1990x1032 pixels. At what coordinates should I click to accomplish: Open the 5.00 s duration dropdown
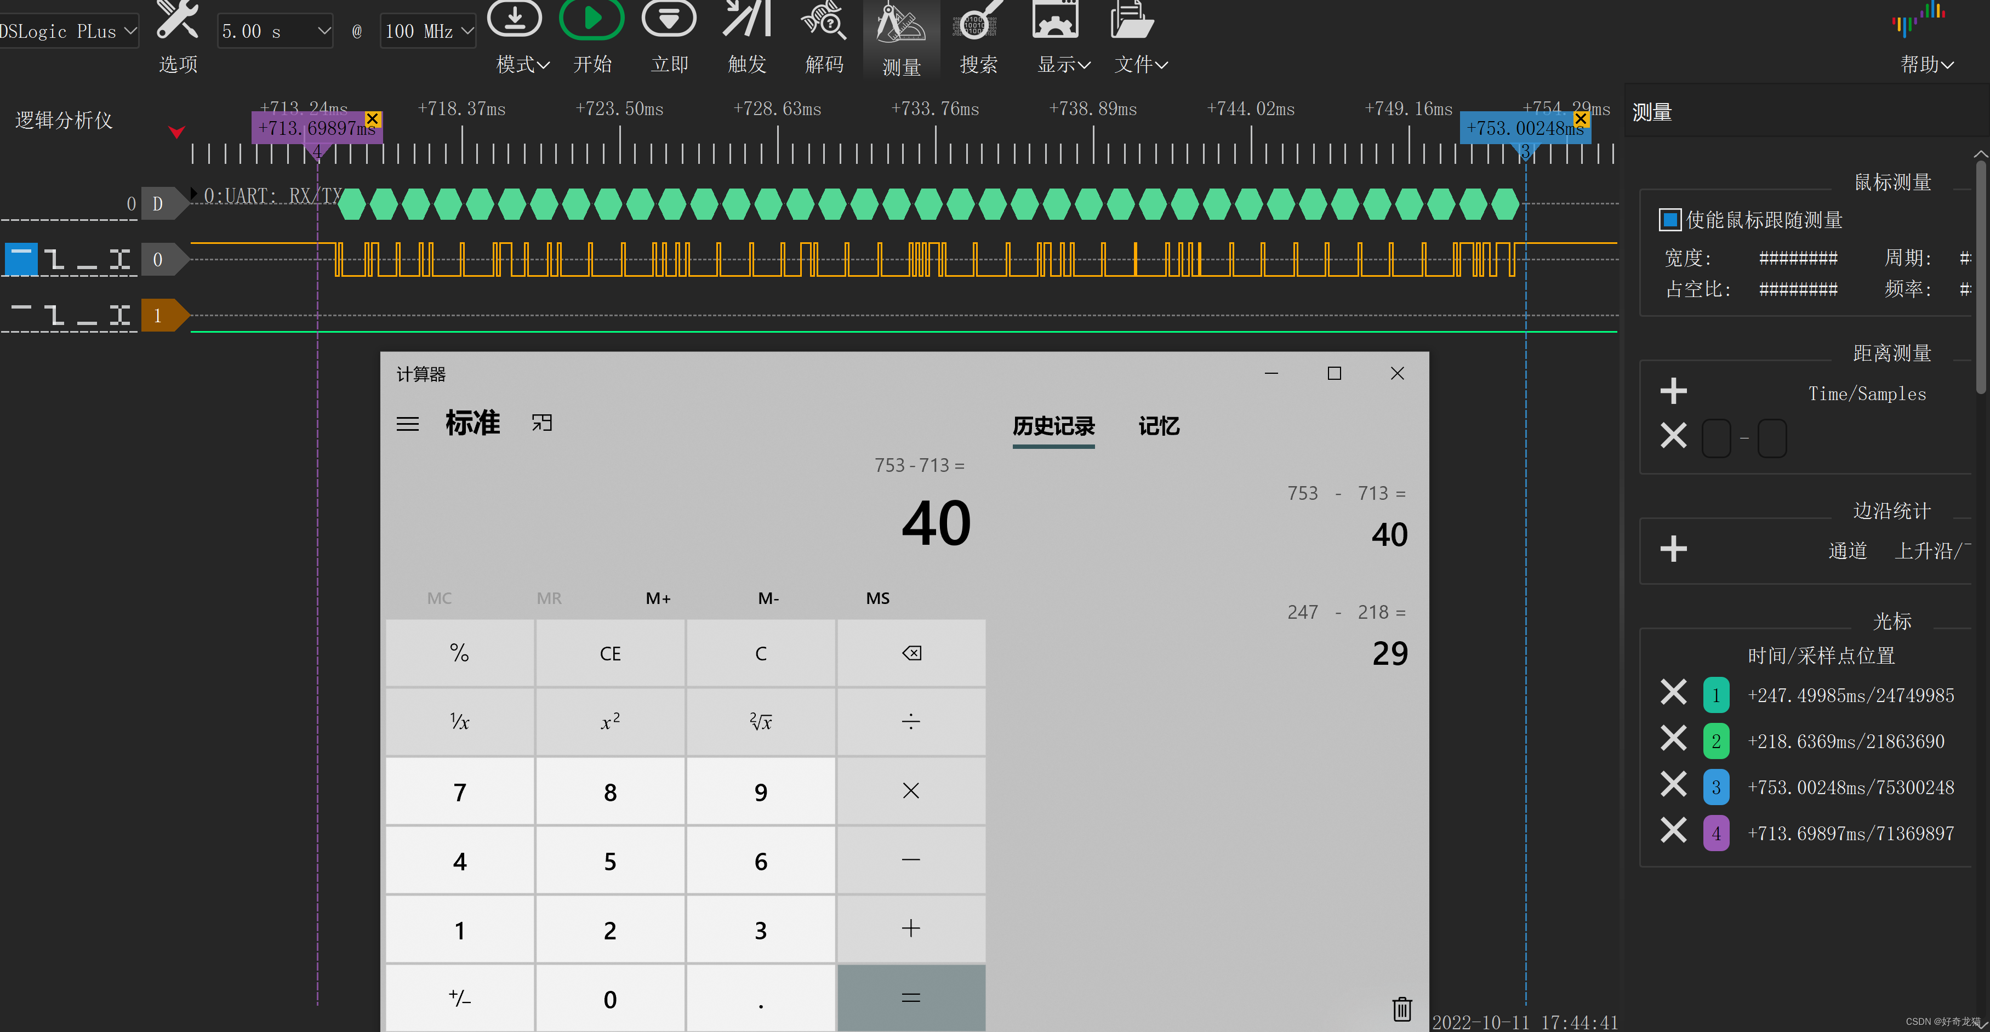tap(275, 31)
